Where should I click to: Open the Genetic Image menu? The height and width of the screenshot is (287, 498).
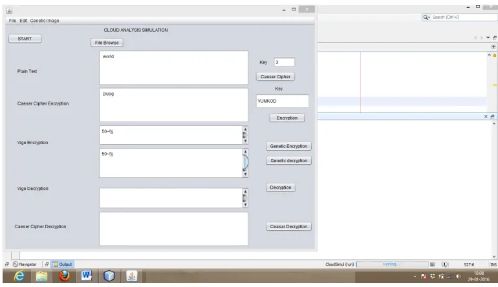45,21
